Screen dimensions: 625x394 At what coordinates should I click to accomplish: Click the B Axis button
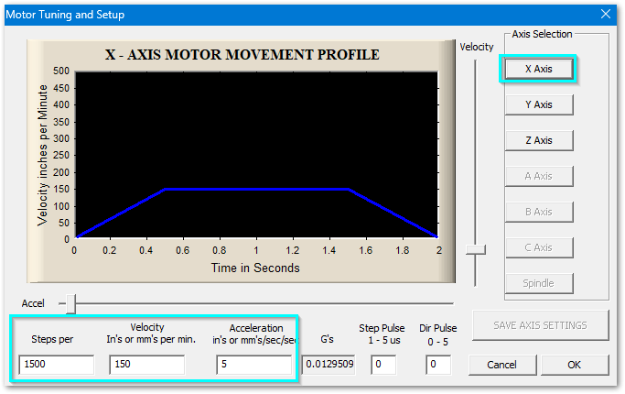pyautogui.click(x=538, y=212)
